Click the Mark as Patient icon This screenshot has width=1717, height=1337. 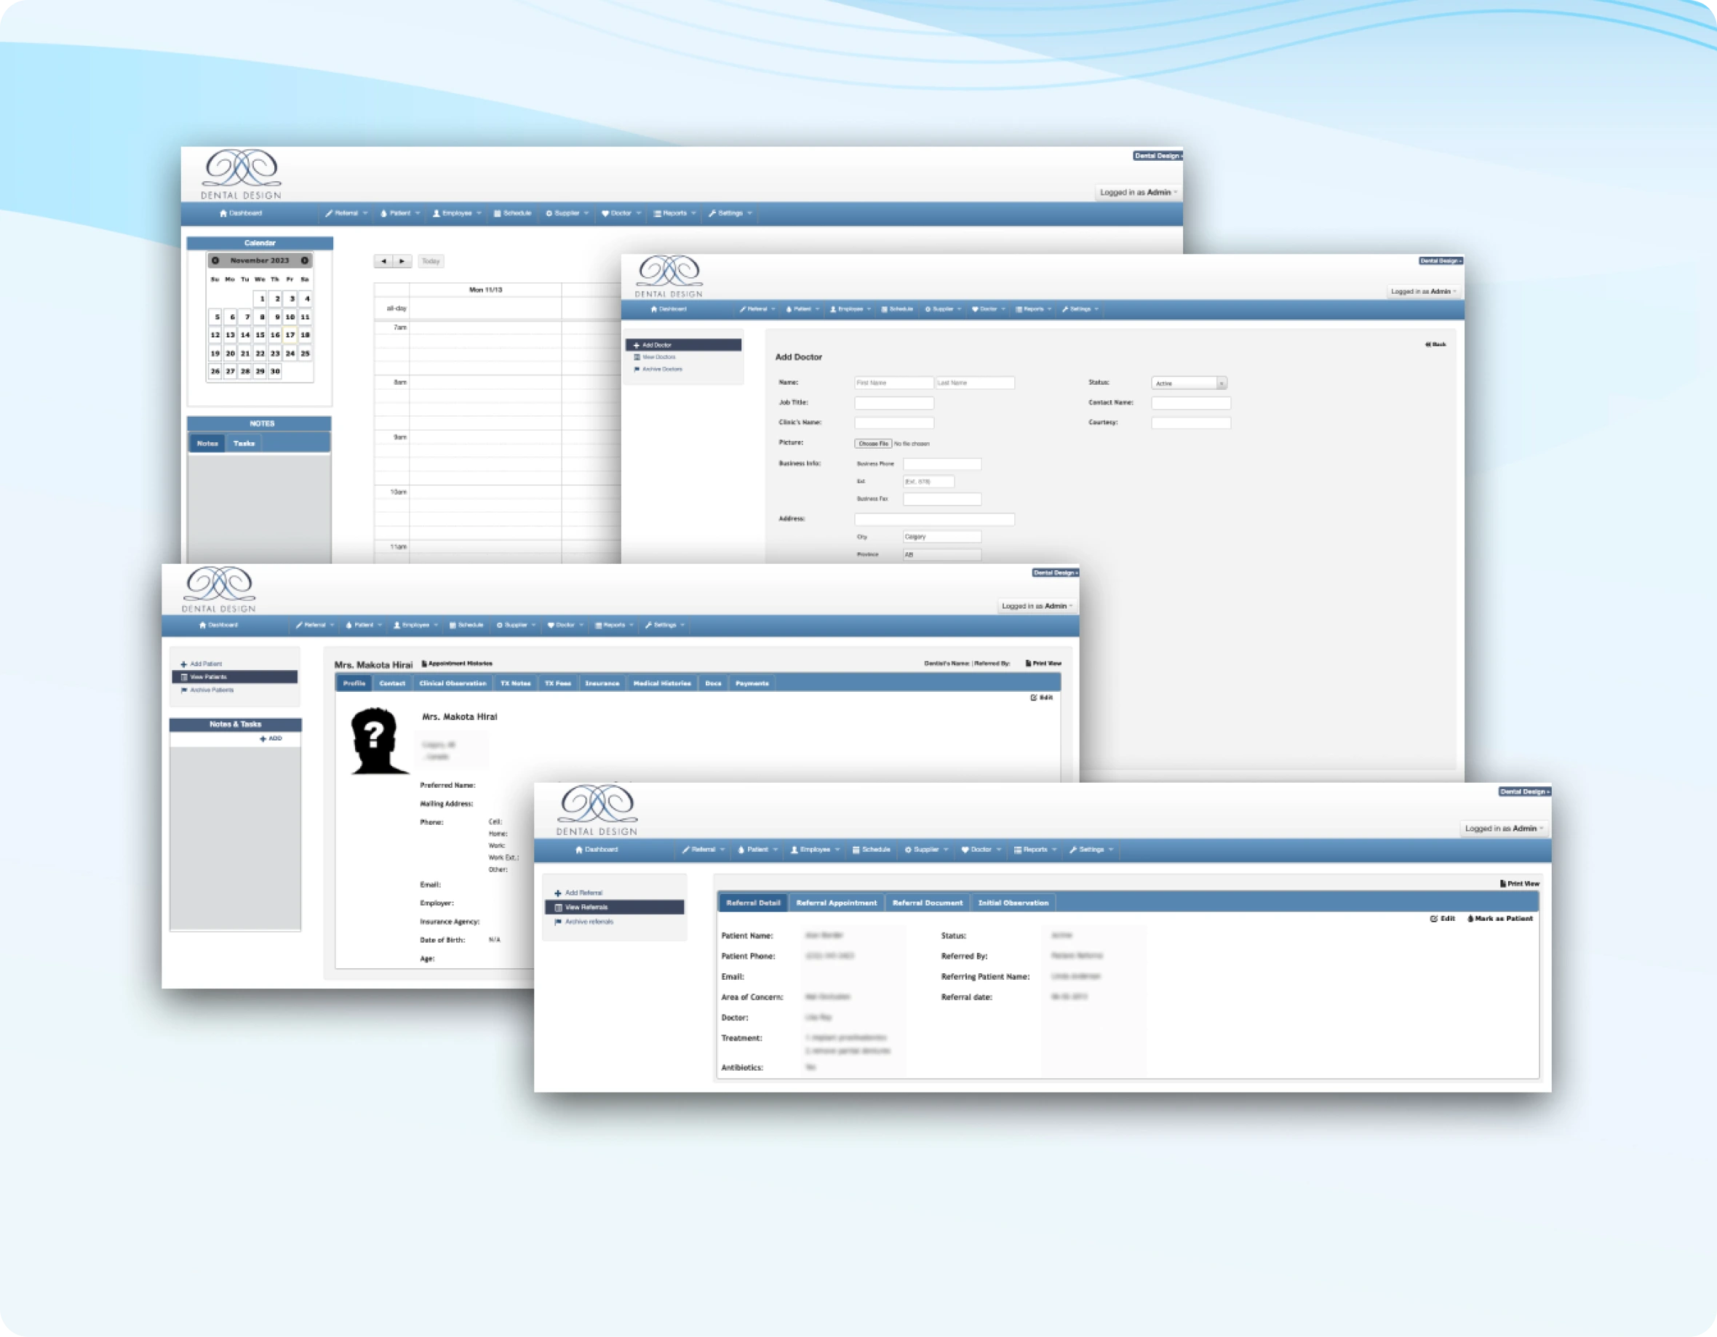tap(1470, 918)
